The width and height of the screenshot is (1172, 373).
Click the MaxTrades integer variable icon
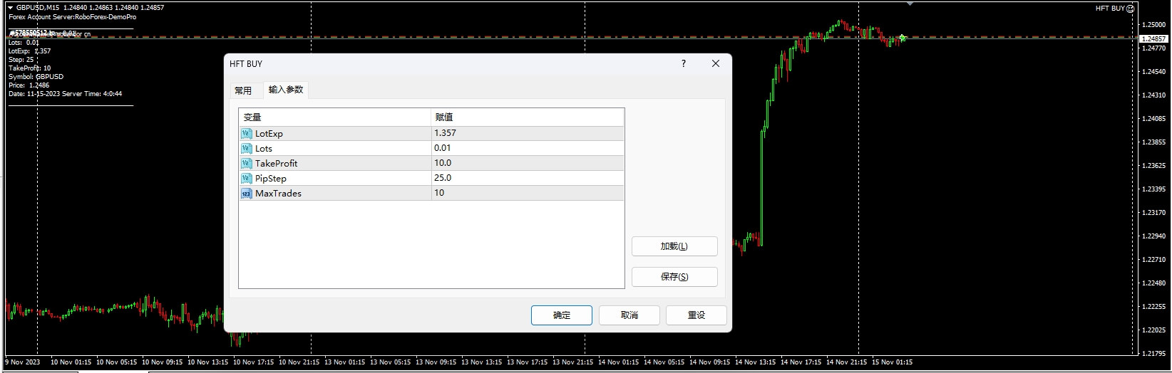(247, 193)
